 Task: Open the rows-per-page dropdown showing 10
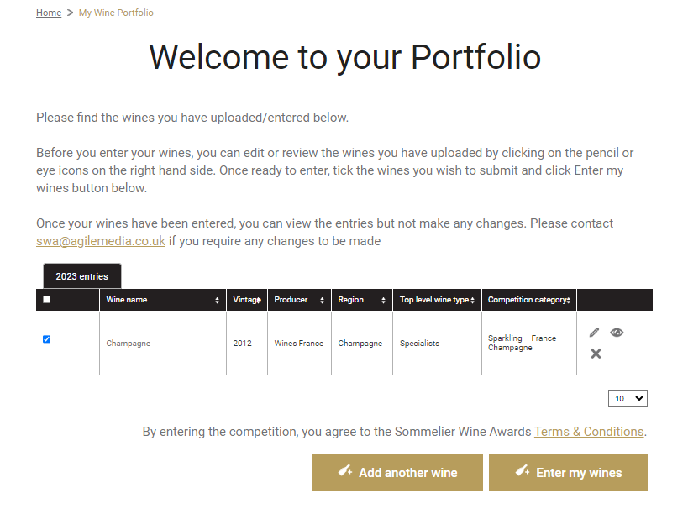(628, 398)
